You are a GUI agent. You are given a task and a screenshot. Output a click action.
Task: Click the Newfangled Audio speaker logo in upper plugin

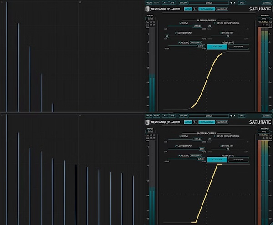point(147,9)
